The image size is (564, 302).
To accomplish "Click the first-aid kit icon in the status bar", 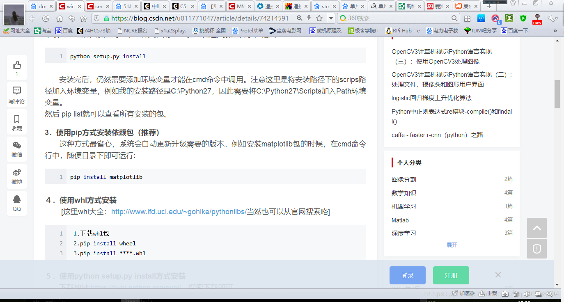I will (505, 294).
